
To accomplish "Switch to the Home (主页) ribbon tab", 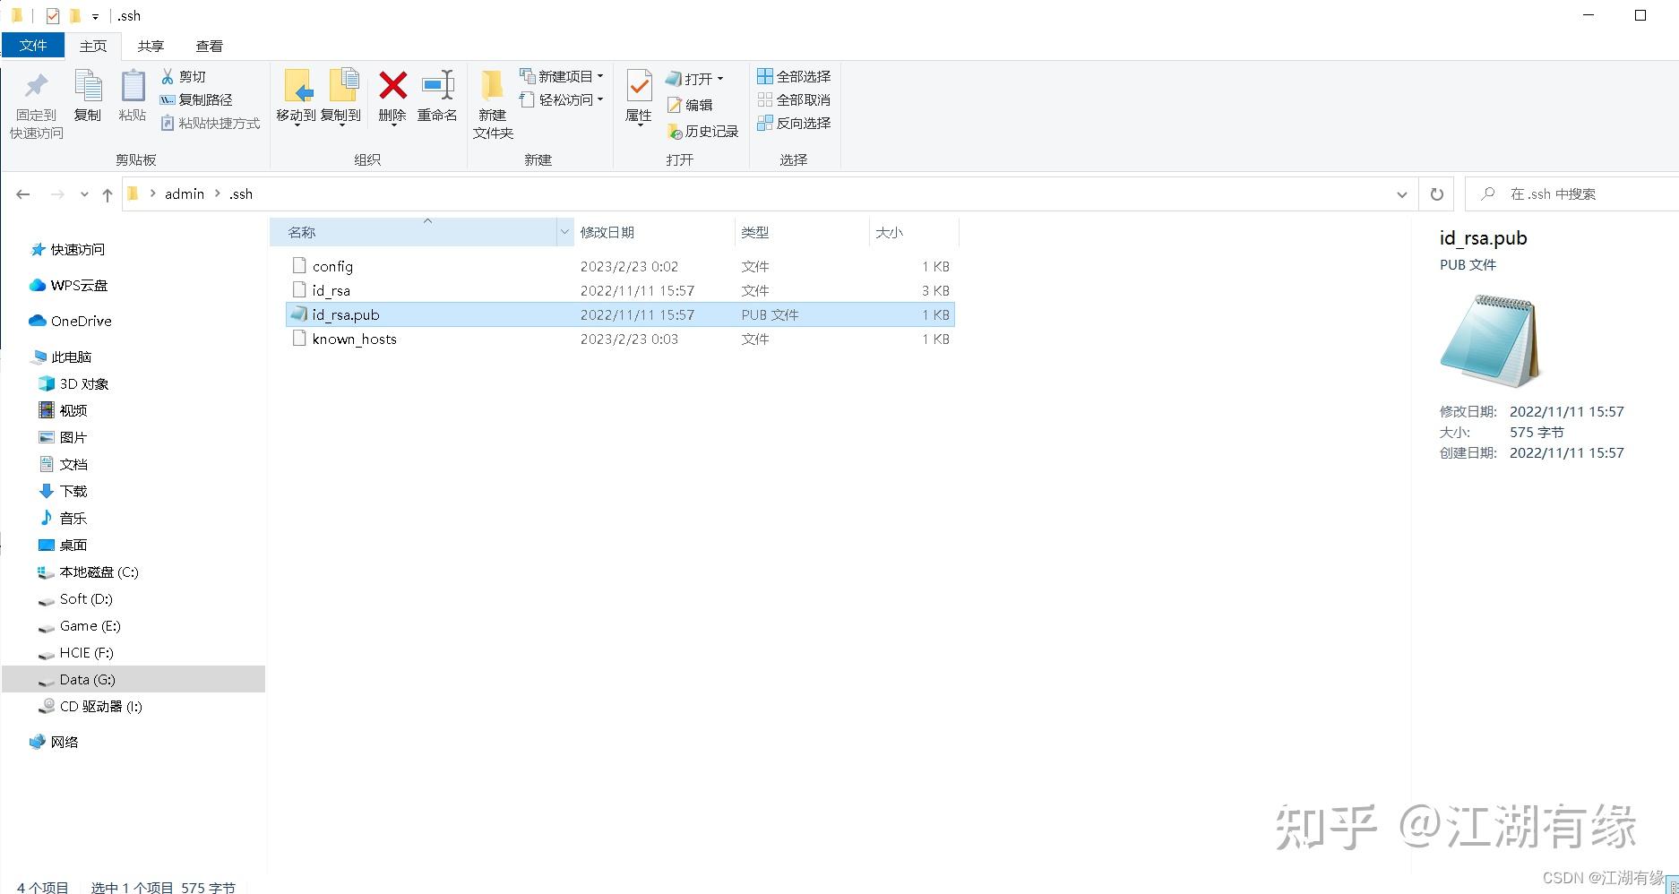I will [x=93, y=46].
